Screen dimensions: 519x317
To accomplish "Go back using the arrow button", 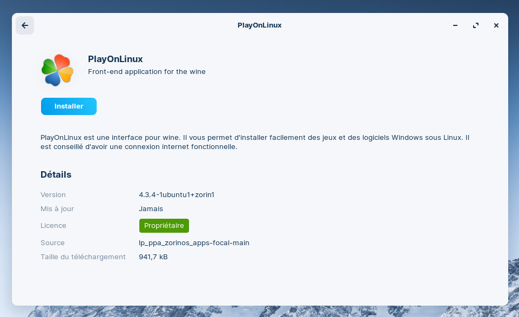I will point(25,25).
